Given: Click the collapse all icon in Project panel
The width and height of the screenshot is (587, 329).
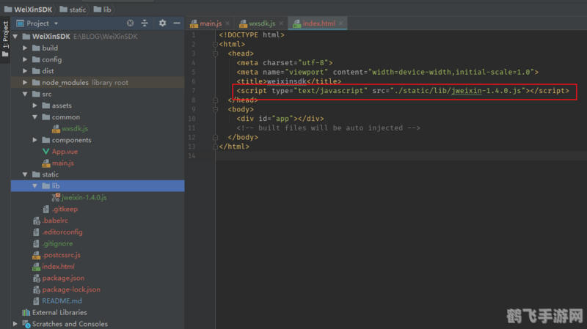Looking at the screenshot, I should pos(145,23).
